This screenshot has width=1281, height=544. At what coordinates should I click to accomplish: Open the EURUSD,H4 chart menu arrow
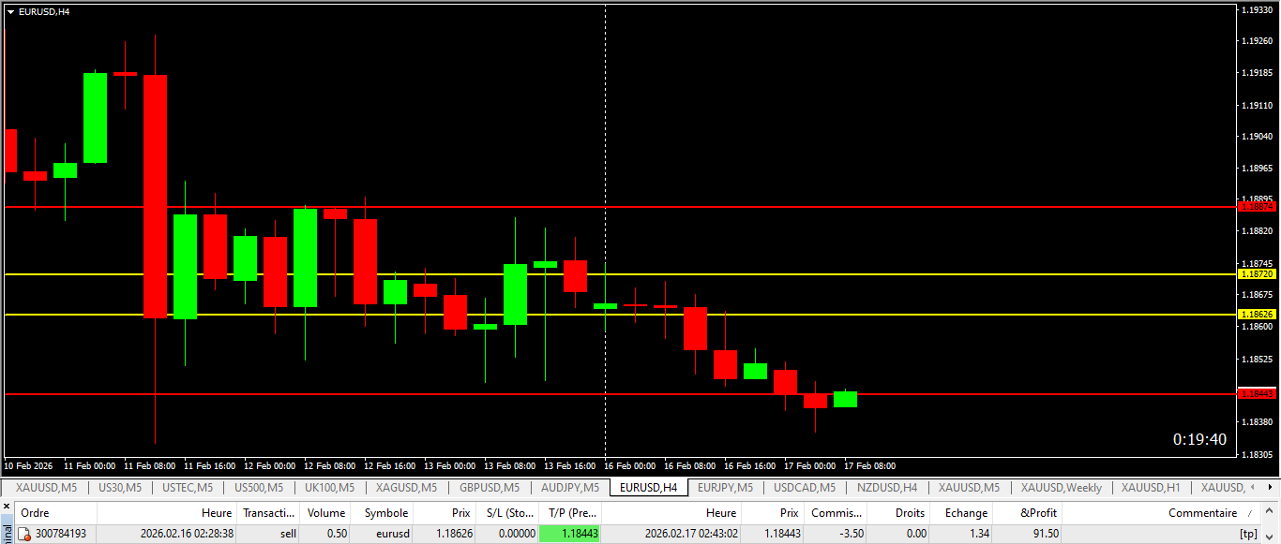(10, 11)
